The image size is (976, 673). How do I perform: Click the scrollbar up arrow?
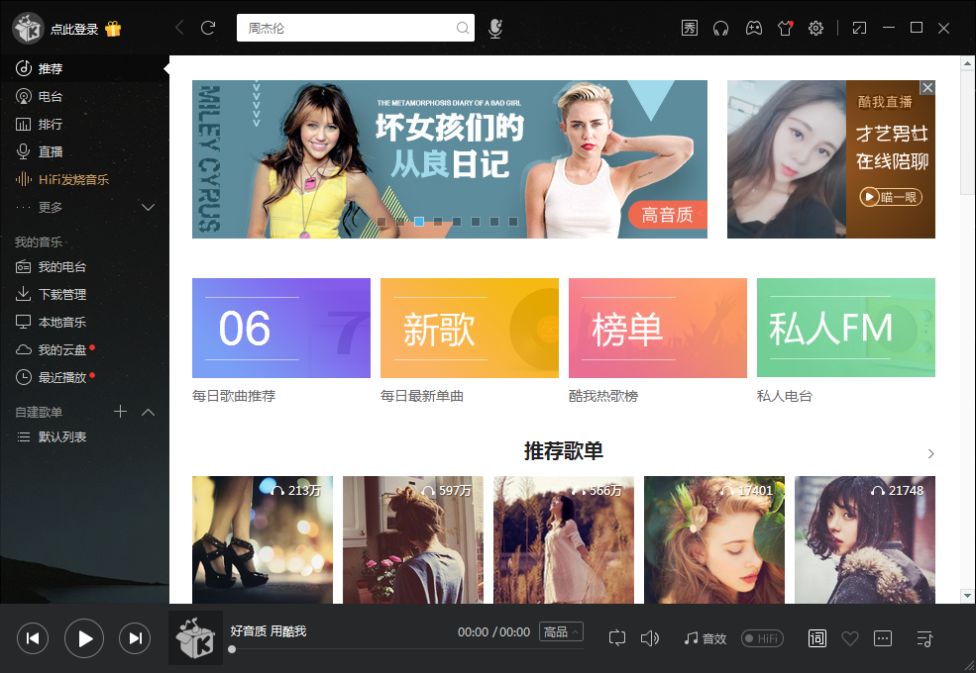click(x=967, y=62)
